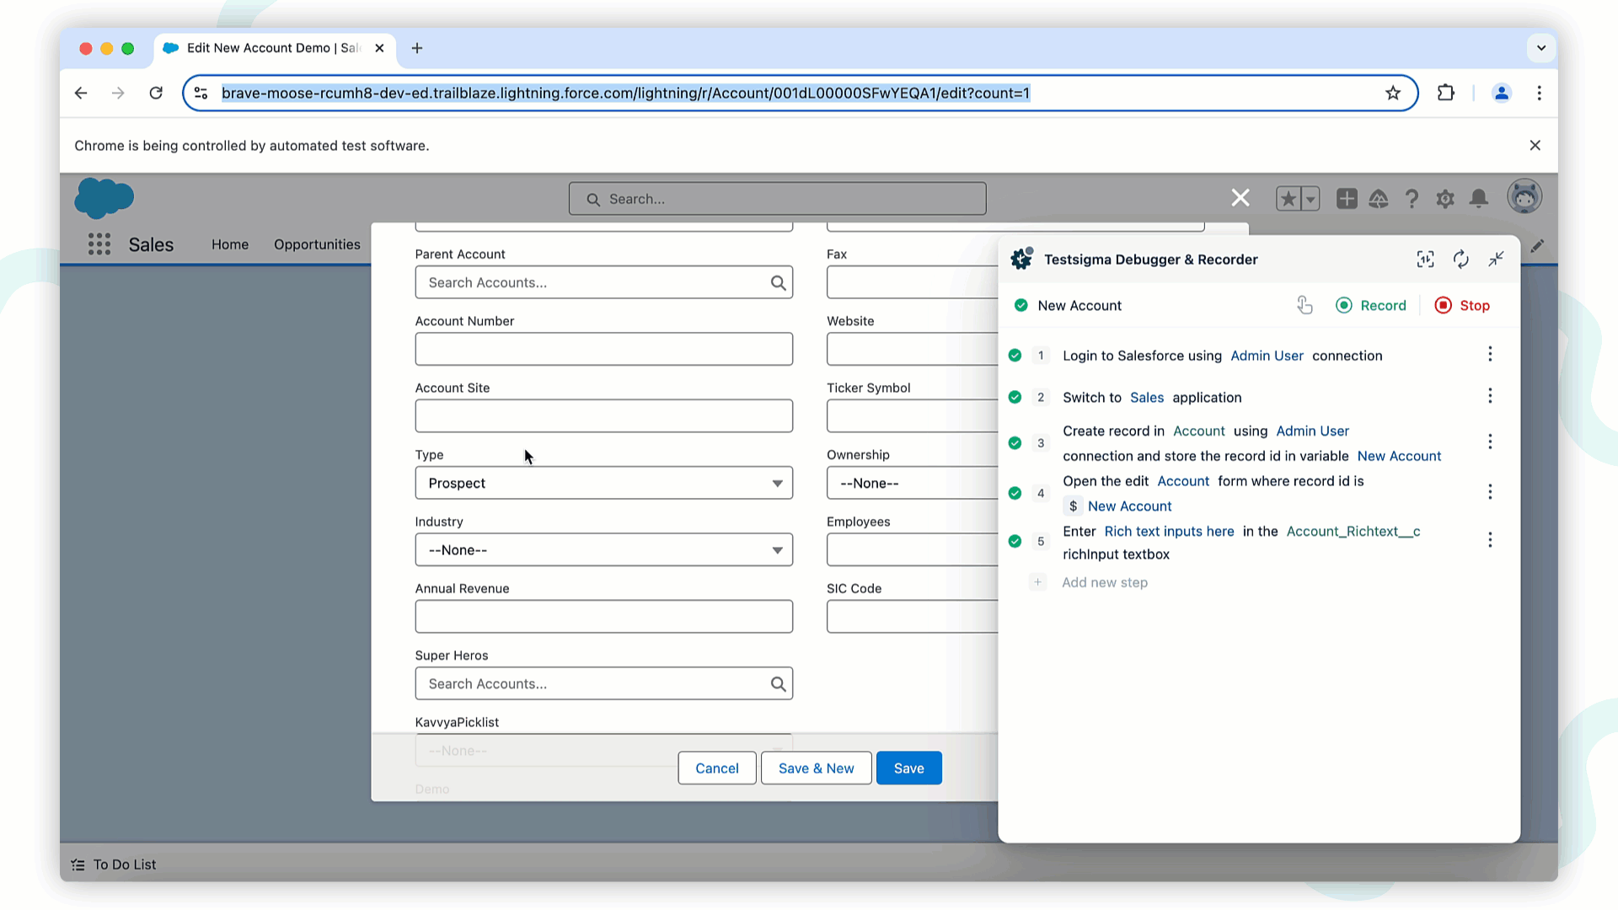Click the Annual Revenue field
Screen dimensions: 1618x910
603,617
